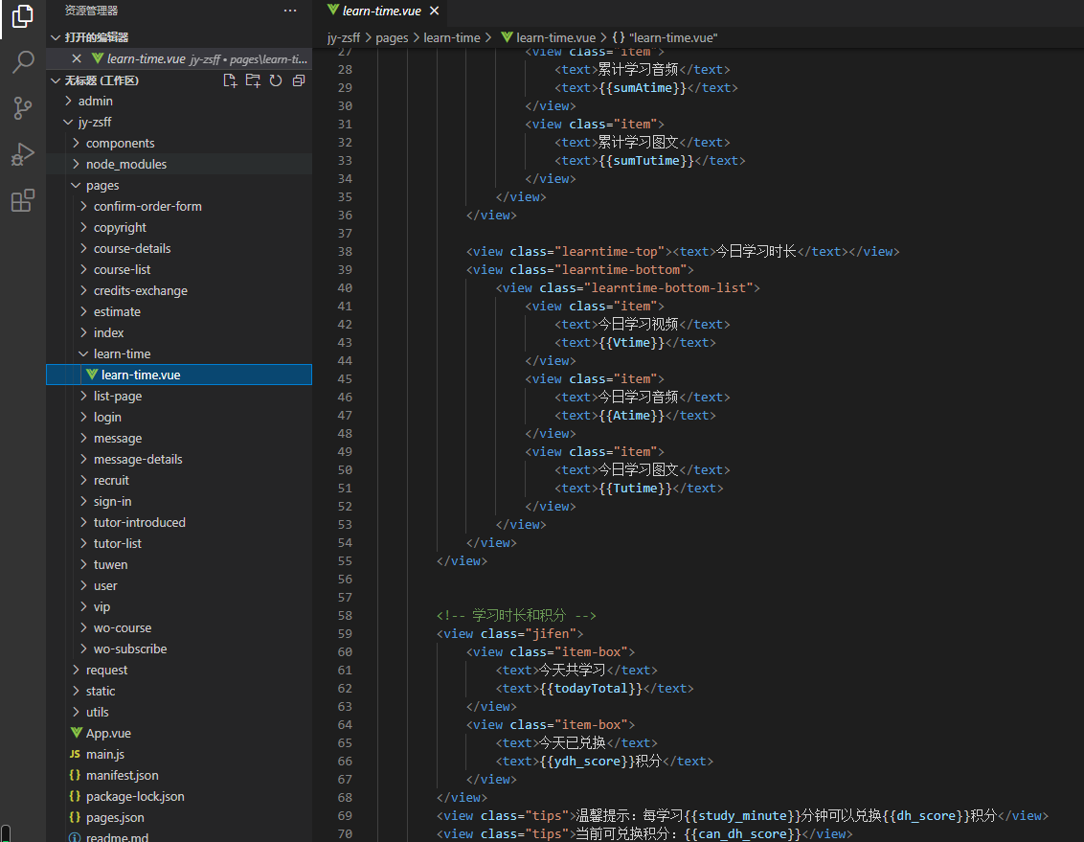Open the Extensions view
This screenshot has width=1084, height=842.
23,200
